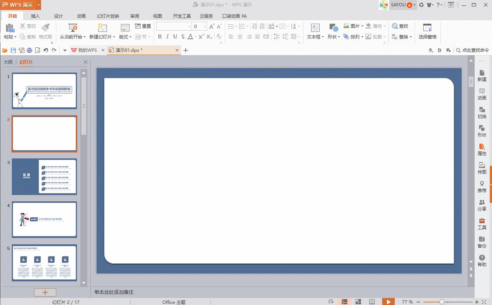
Task: Open the font name dropdown
Action: tap(189, 26)
